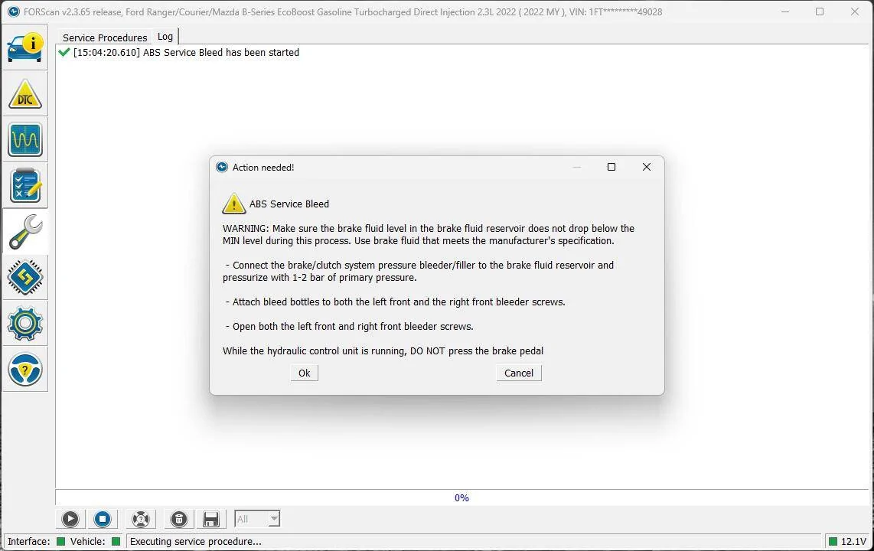Open the chip configuration and programming section
Viewport: 874px width, 551px height.
25,278
